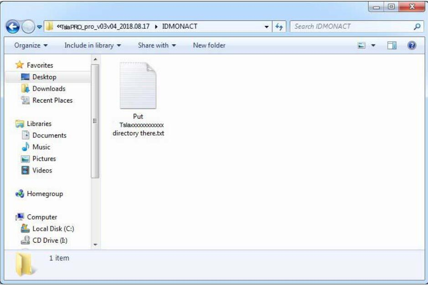Click the navigation pane scrollbar down arrow
This screenshot has height=286, width=428.
point(95,245)
